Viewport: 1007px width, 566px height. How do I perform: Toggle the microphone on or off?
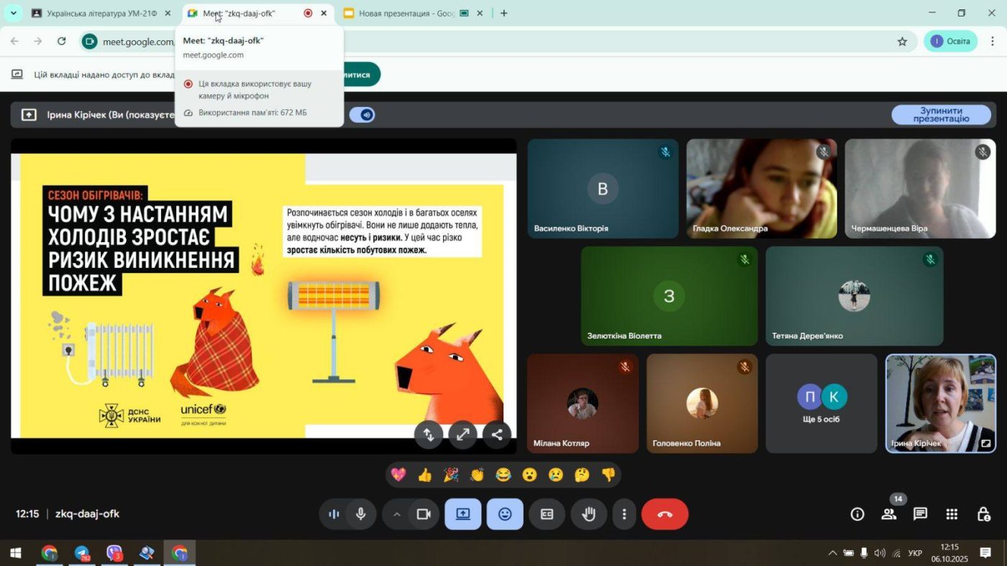(361, 514)
